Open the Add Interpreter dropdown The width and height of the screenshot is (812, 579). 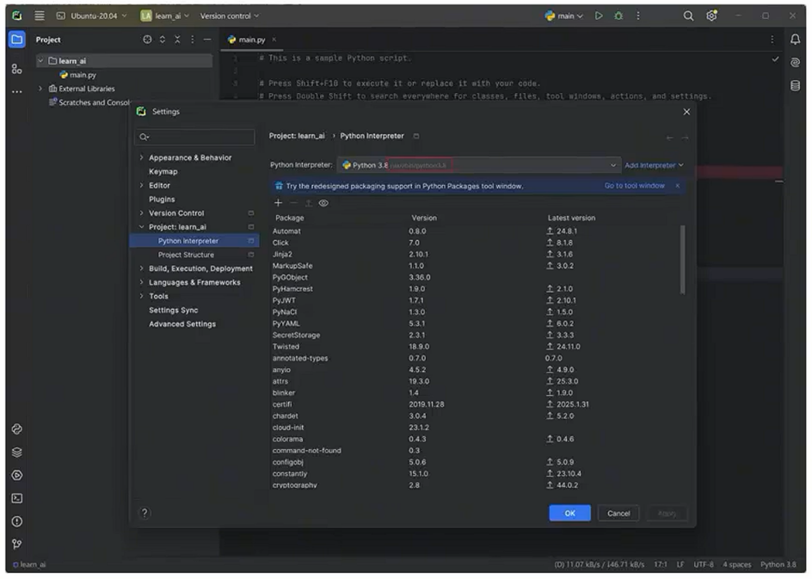(x=654, y=165)
